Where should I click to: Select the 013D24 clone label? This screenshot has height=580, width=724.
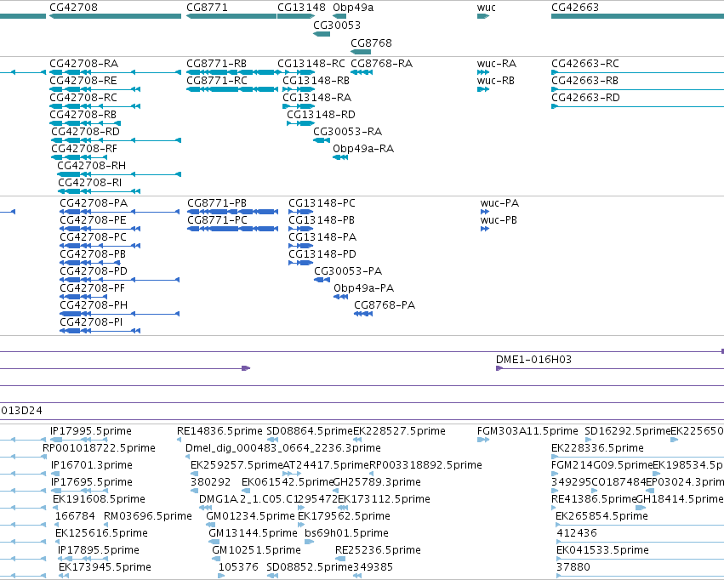pos(21,411)
